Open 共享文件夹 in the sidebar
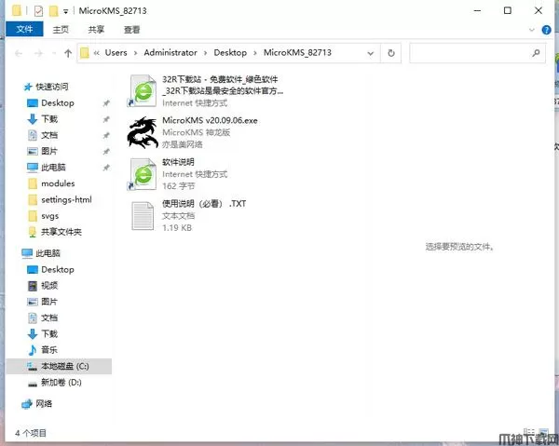The image size is (559, 446). tap(61, 232)
